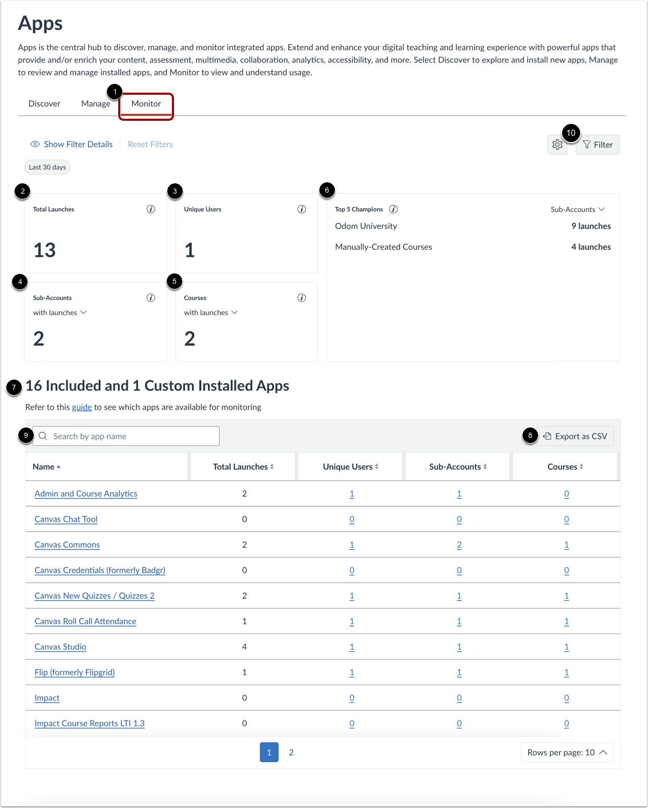Viewport: 648px width, 808px height.
Task: Sort the table by Unique Users column
Action: pyautogui.click(x=350, y=466)
